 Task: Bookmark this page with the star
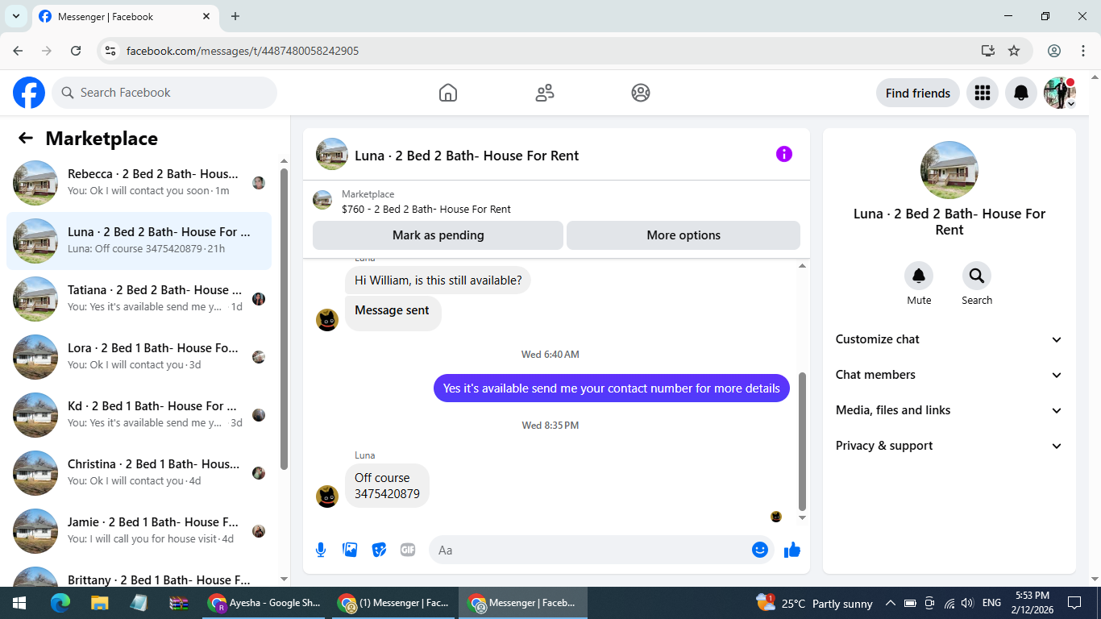[x=1014, y=51]
